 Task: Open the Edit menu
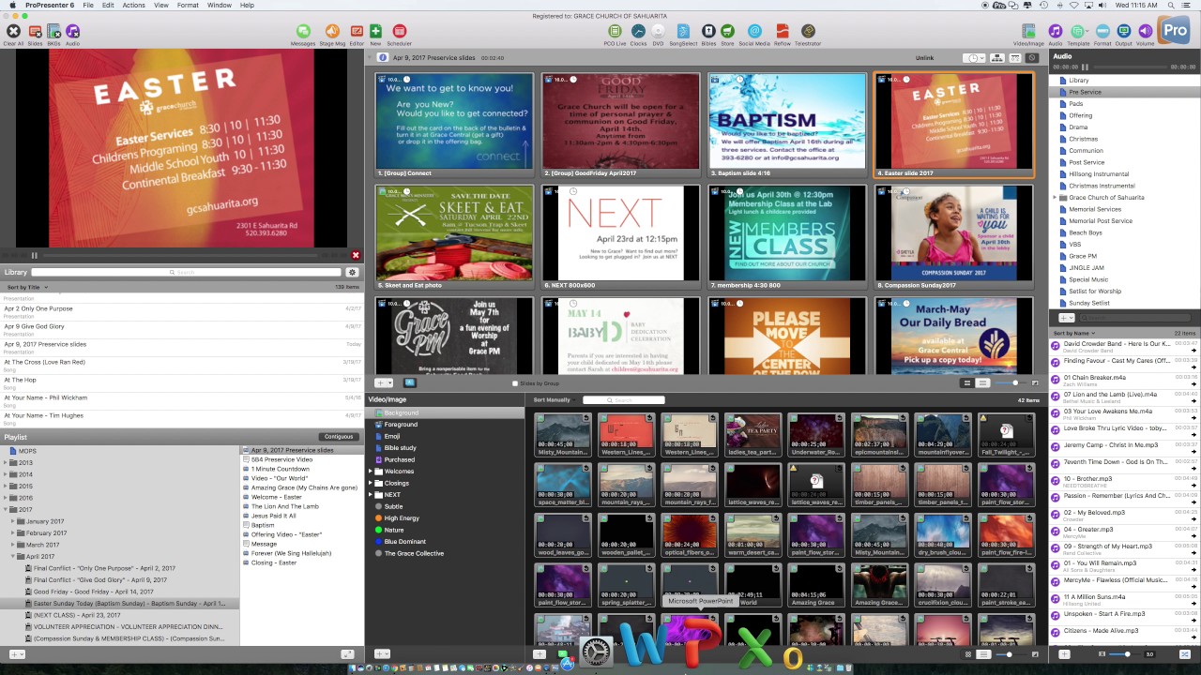point(108,5)
